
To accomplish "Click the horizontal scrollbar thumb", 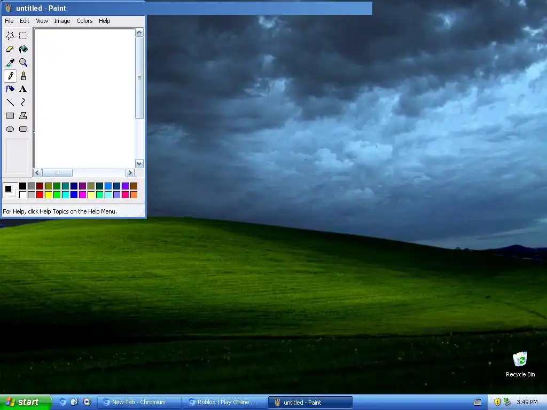I will tap(57, 172).
